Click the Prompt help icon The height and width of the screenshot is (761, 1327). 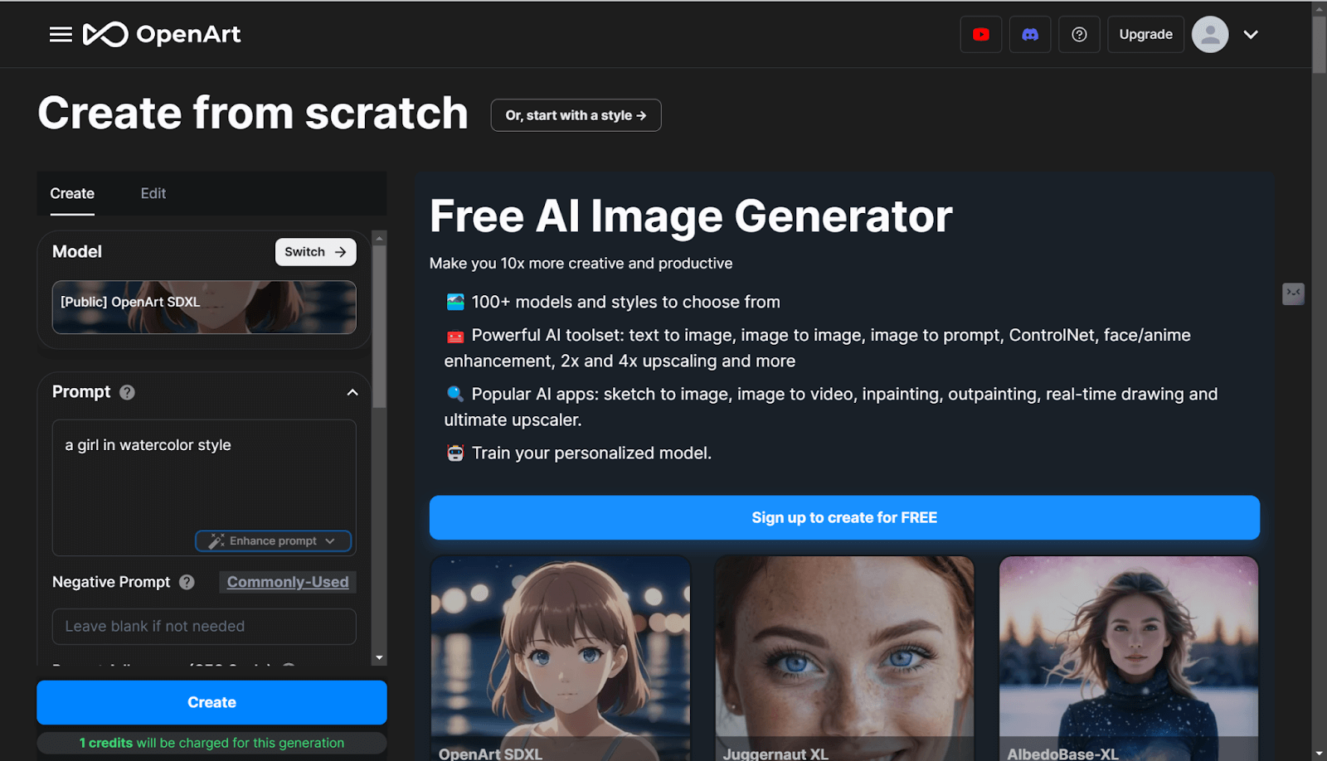tap(127, 392)
